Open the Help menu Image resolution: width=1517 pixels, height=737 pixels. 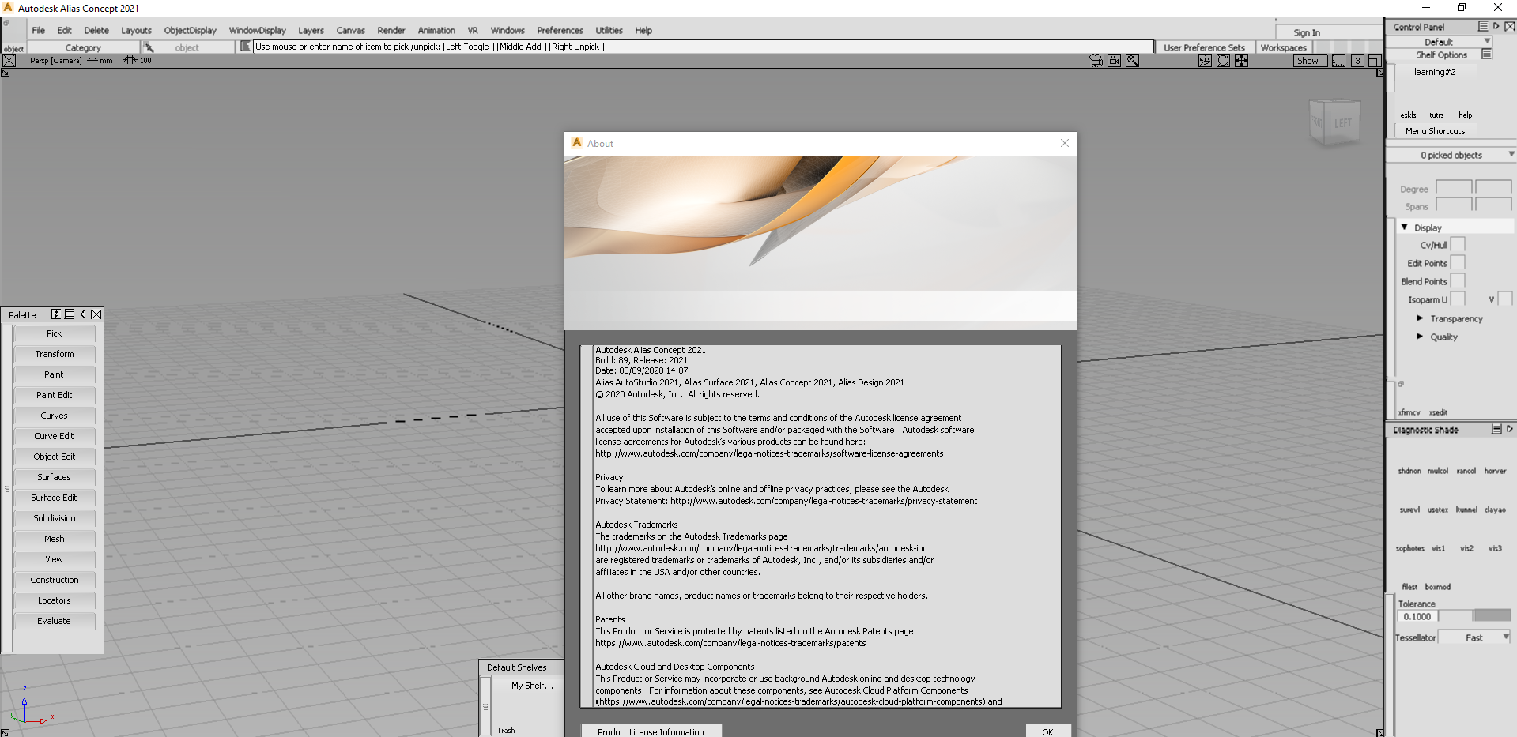pyautogui.click(x=643, y=31)
